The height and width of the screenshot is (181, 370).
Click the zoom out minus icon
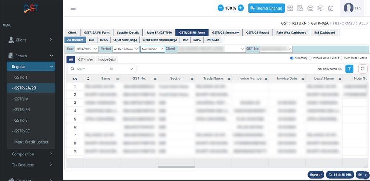[x=221, y=8]
